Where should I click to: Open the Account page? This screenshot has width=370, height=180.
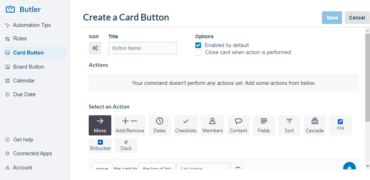click(x=22, y=168)
